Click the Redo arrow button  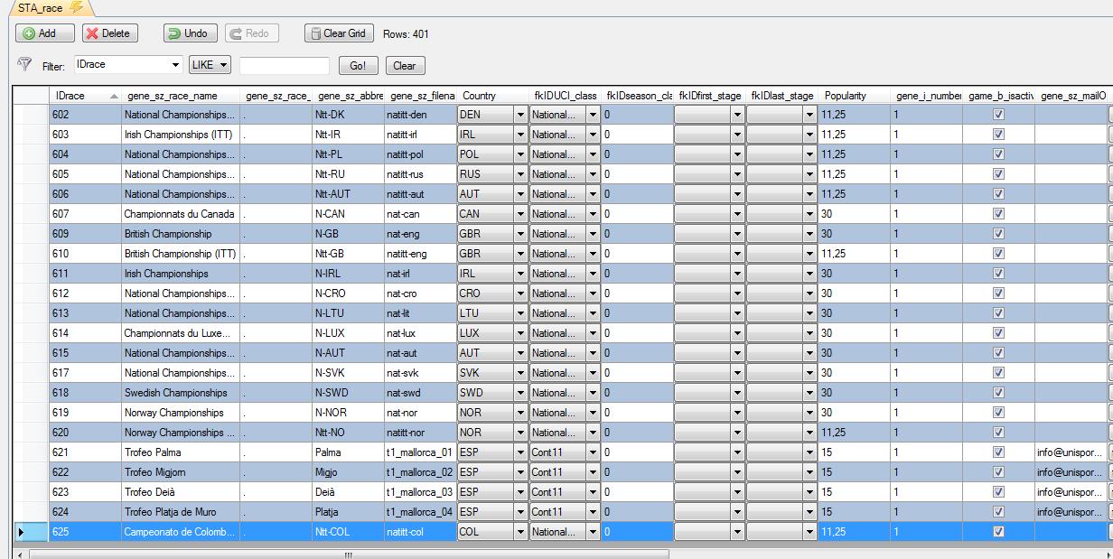point(251,33)
